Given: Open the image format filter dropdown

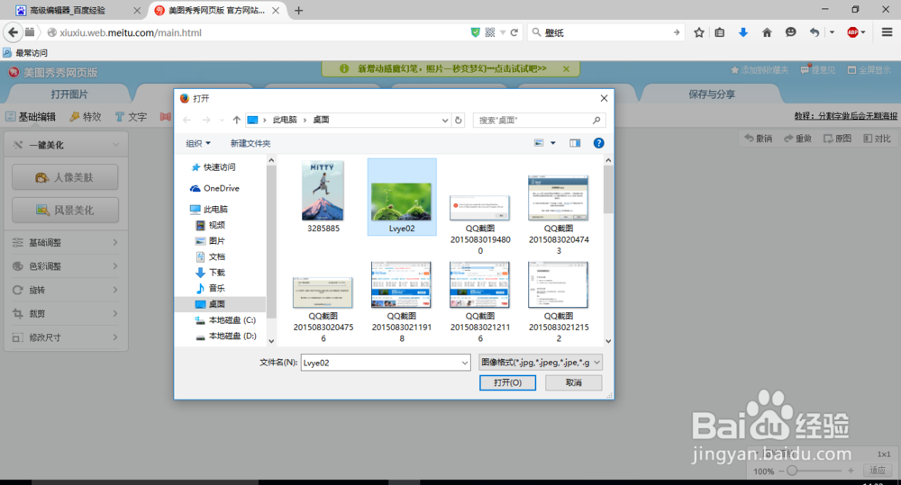Looking at the screenshot, I should (x=540, y=362).
